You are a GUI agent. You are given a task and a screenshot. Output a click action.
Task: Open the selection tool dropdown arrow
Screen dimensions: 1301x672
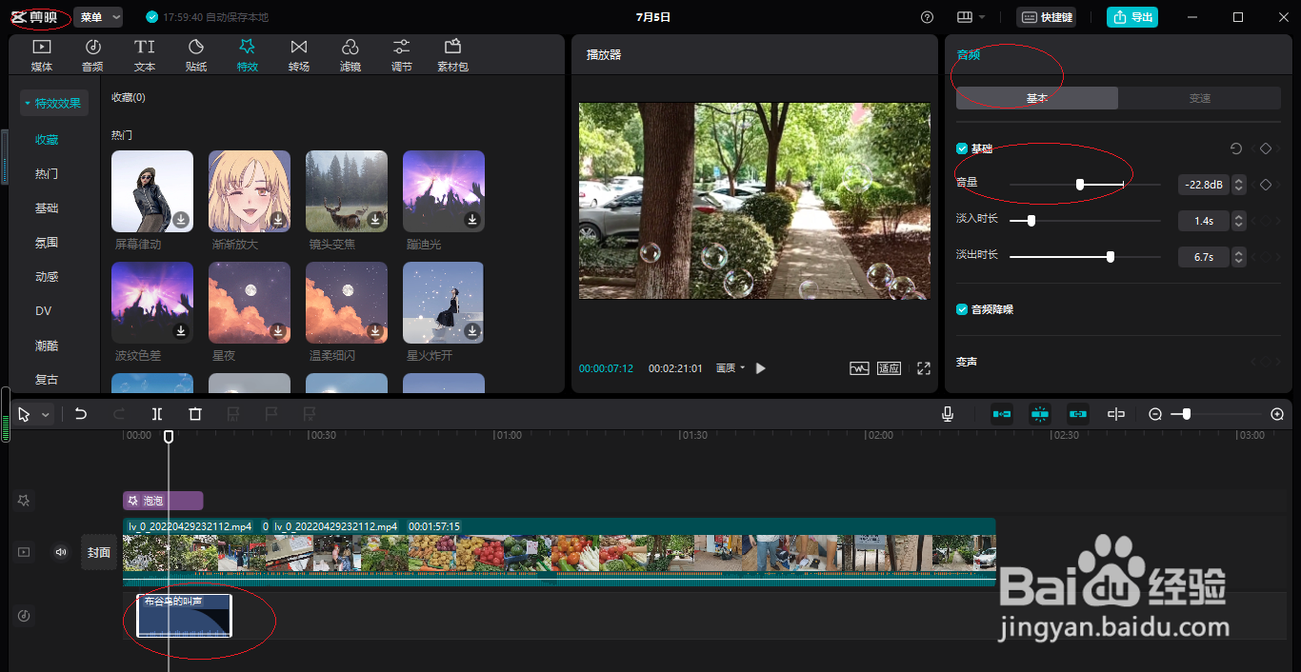point(44,415)
